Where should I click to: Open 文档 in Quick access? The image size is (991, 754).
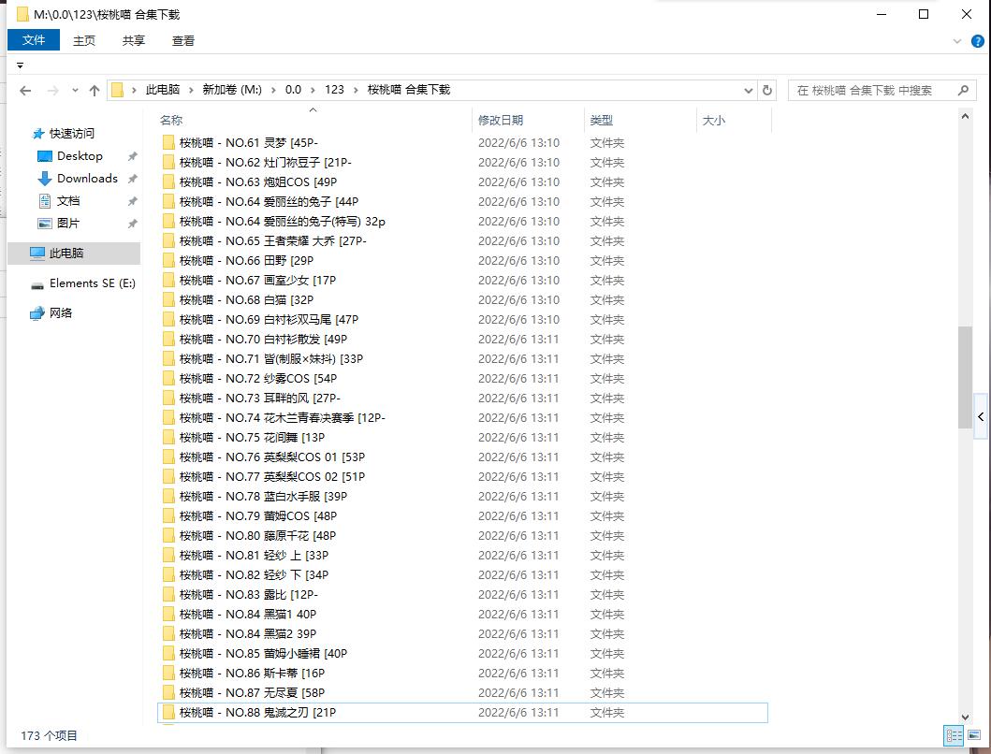pos(67,201)
